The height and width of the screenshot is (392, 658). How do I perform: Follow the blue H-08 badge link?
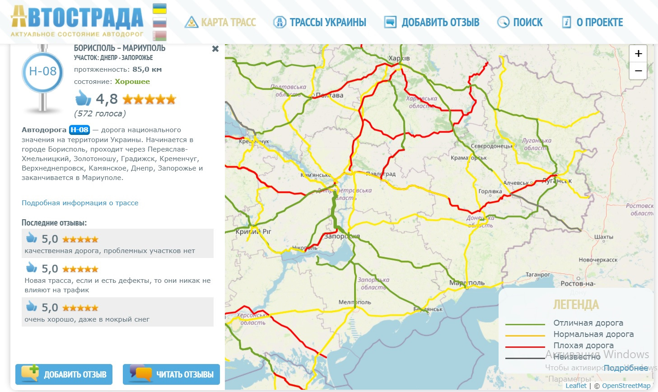(x=79, y=130)
